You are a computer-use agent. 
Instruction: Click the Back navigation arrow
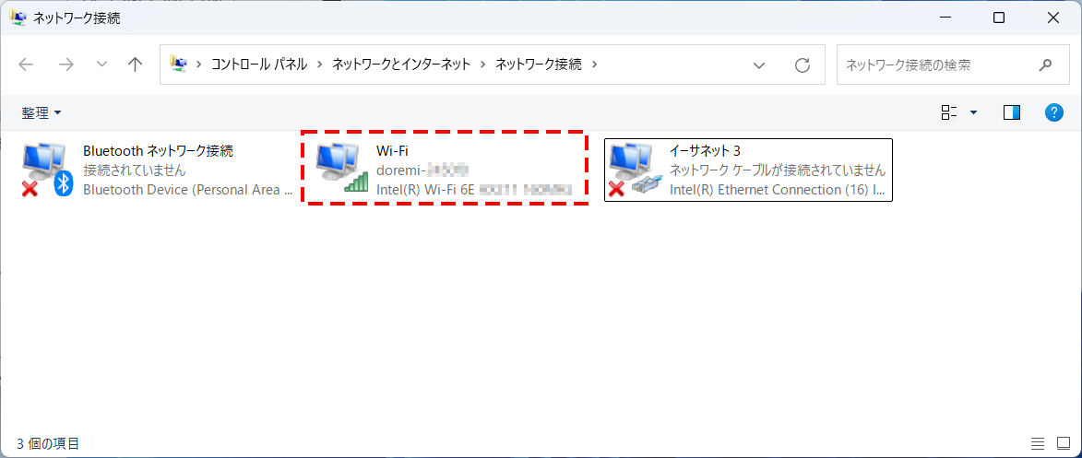pyautogui.click(x=26, y=65)
